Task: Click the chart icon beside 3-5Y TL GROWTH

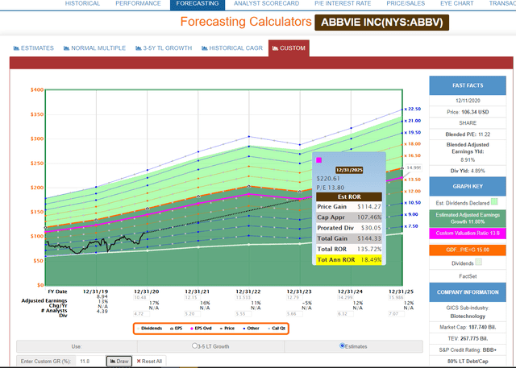Action: pos(139,48)
